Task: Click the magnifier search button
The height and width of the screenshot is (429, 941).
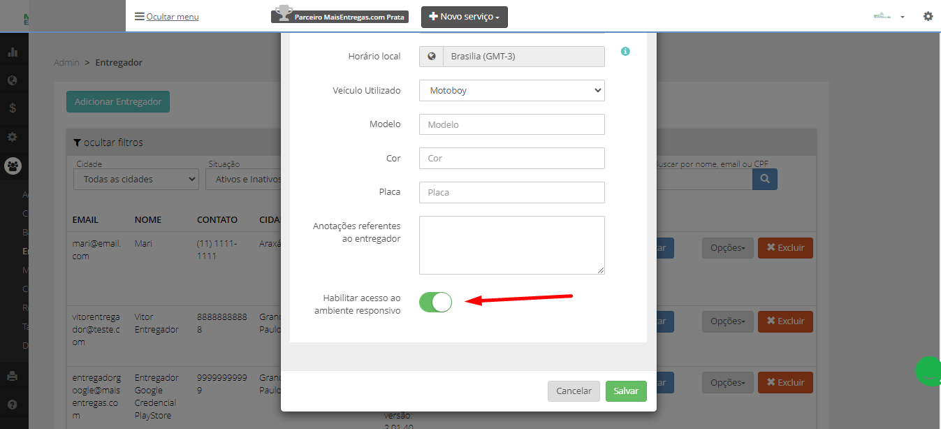Action: click(765, 180)
